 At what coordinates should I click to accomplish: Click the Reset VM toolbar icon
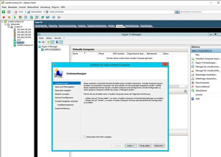coord(20,17)
